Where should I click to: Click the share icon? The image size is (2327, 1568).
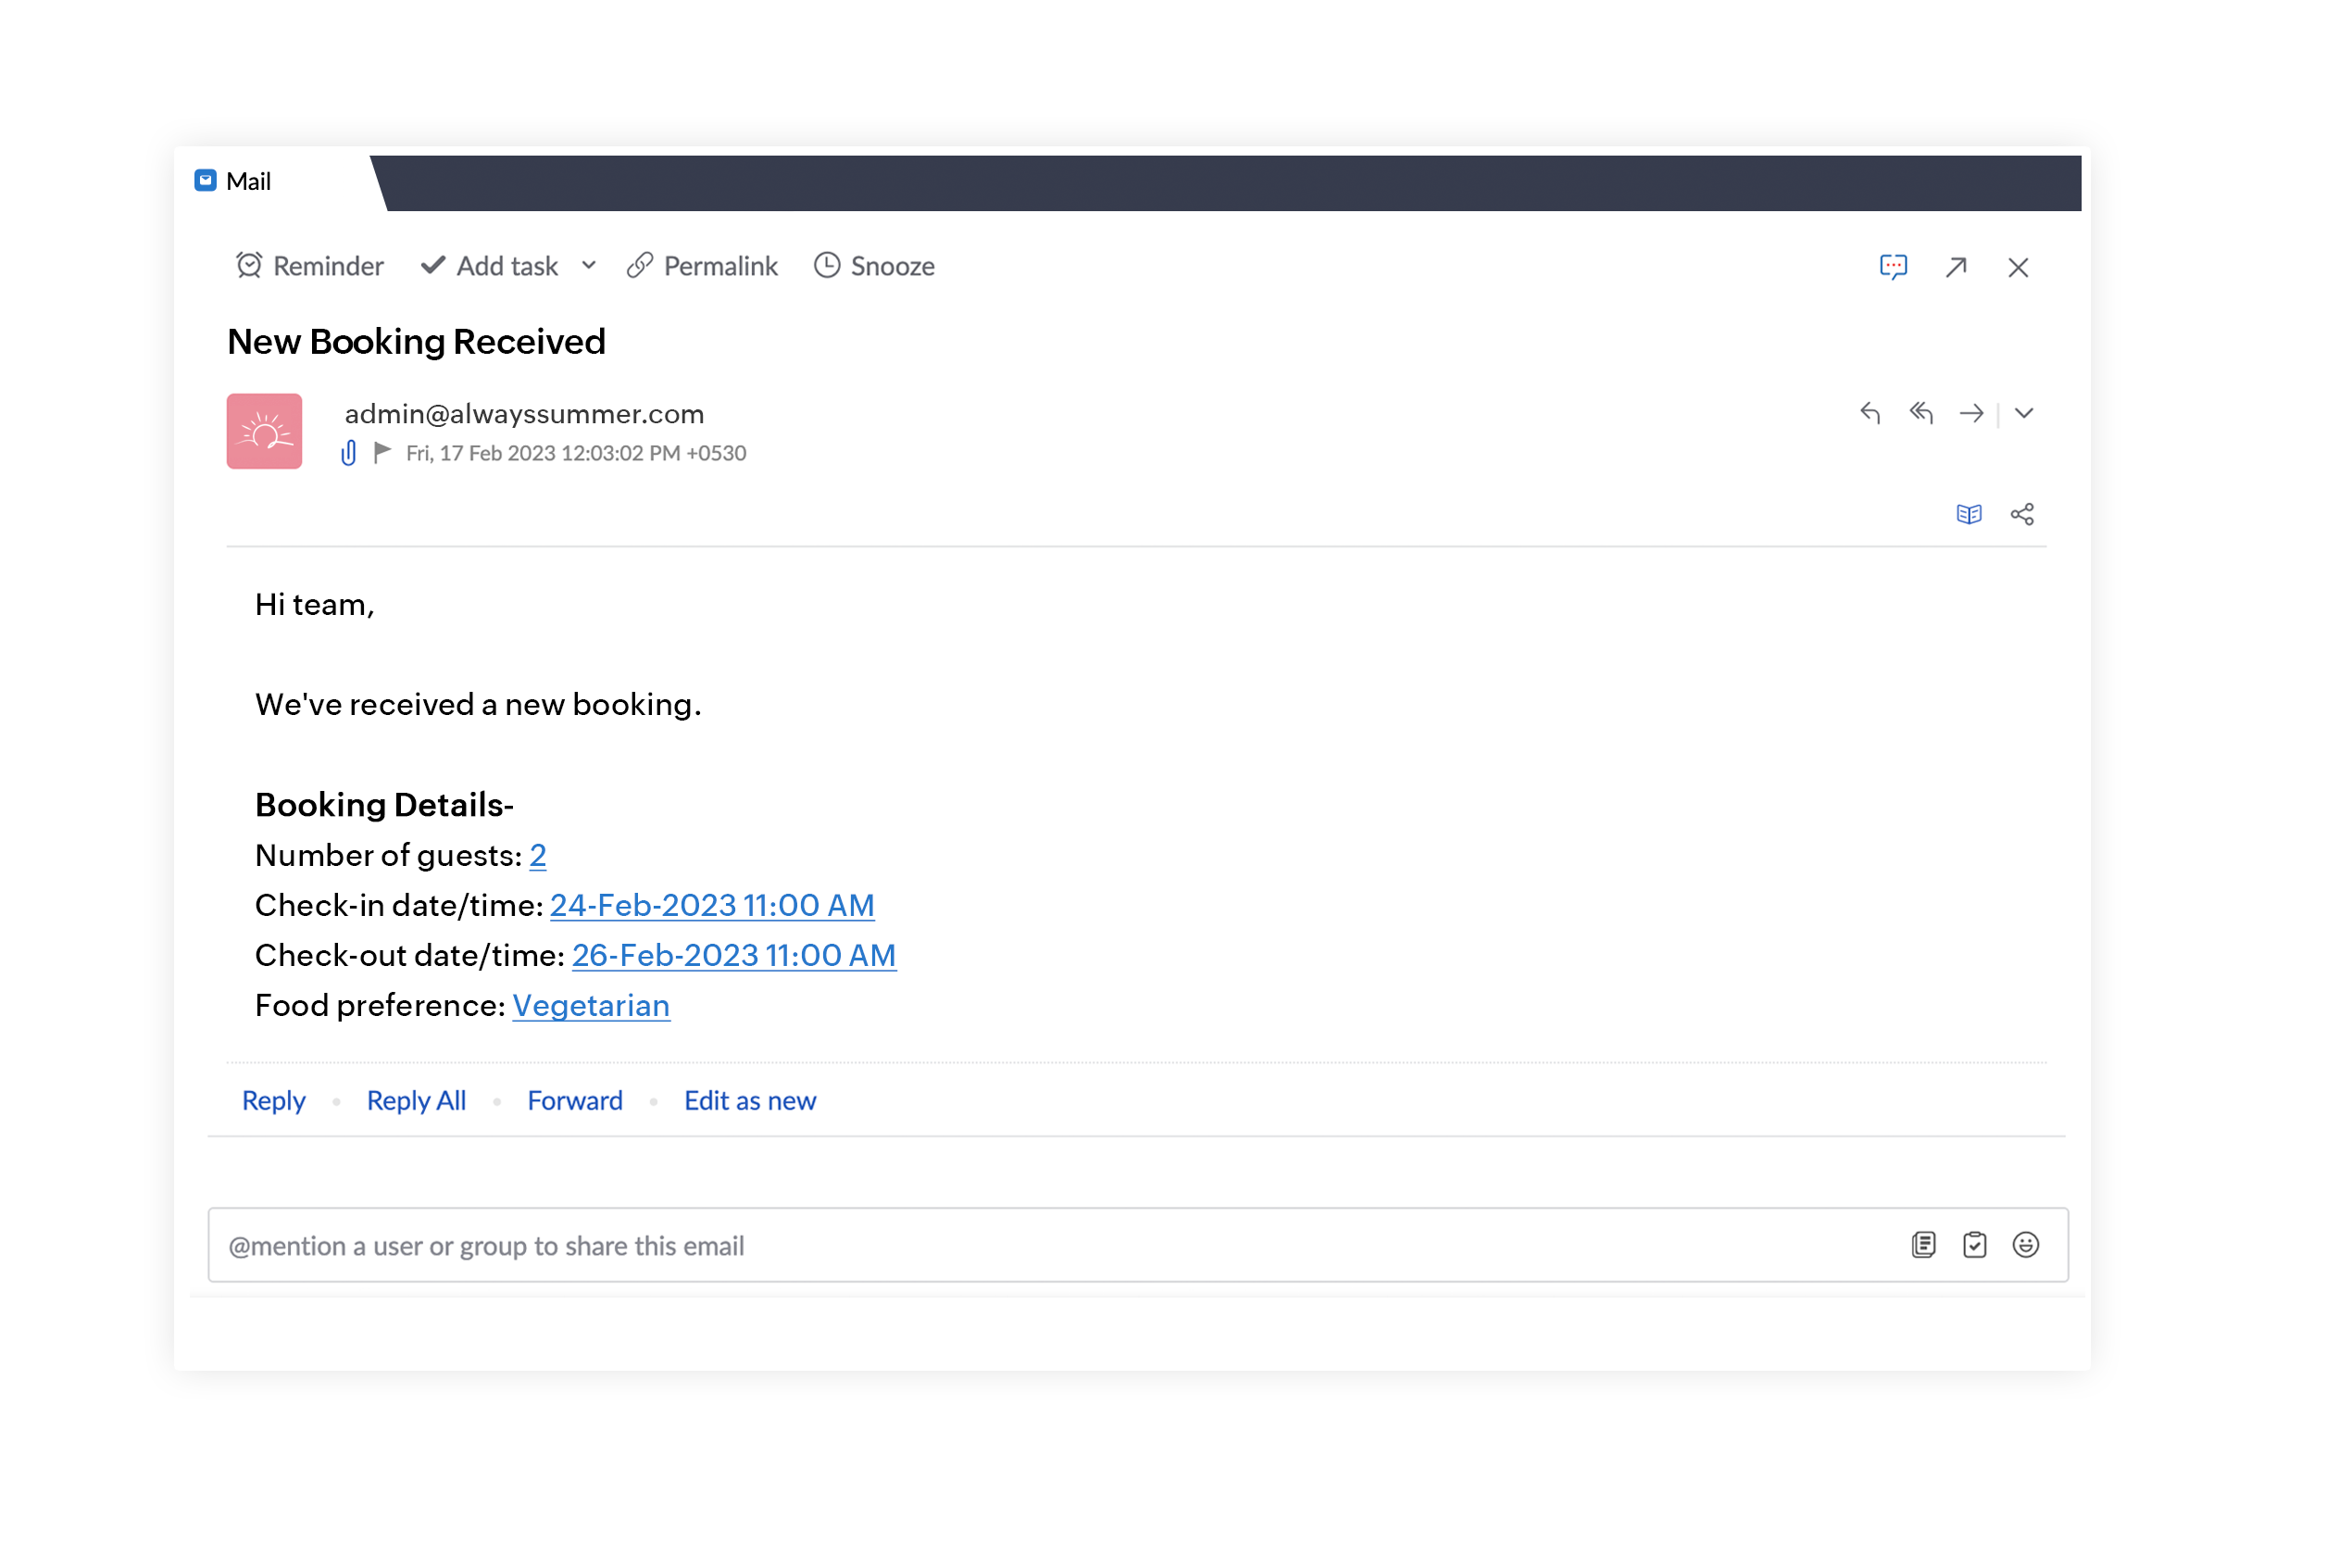[2022, 514]
